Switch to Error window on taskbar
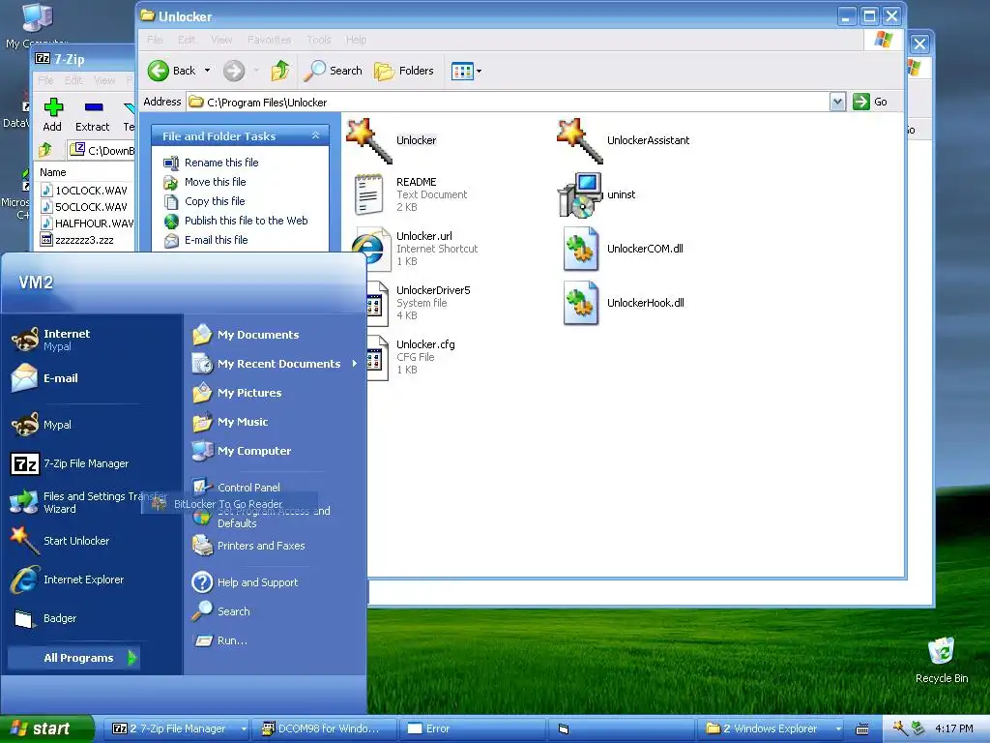 (x=471, y=728)
